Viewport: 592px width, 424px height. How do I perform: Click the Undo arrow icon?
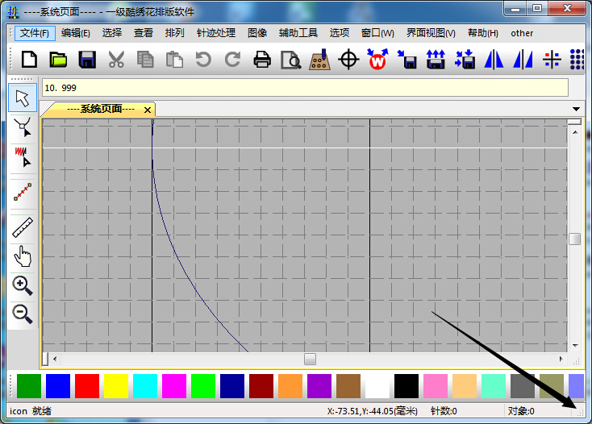point(203,59)
